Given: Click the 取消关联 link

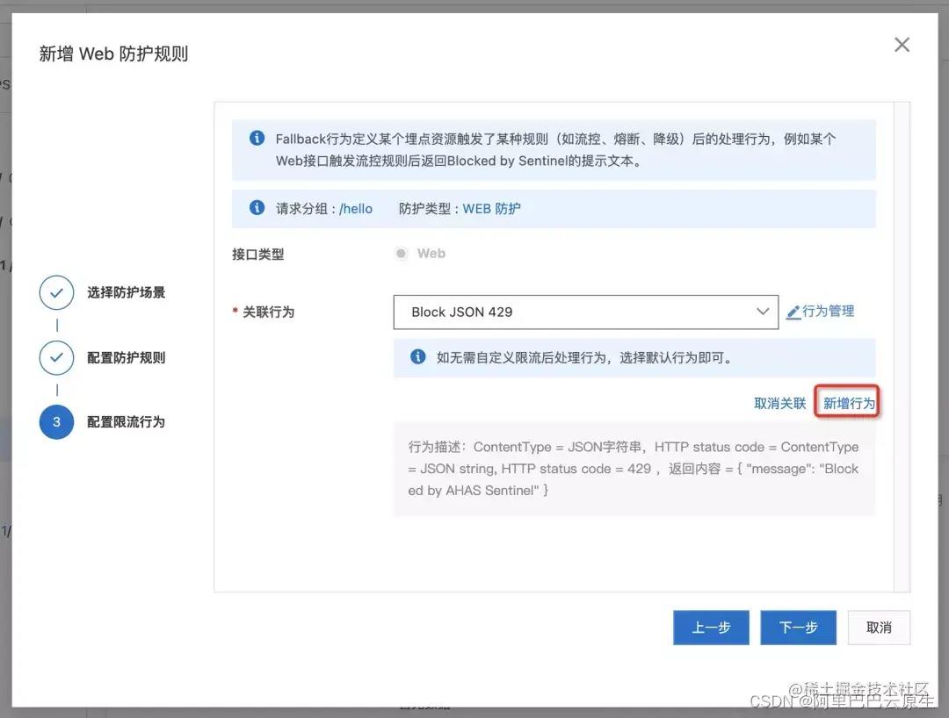Looking at the screenshot, I should [x=779, y=401].
